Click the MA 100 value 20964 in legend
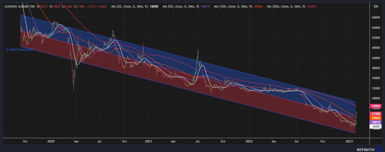Viewport: 385px width, 152px height. tap(258, 6)
